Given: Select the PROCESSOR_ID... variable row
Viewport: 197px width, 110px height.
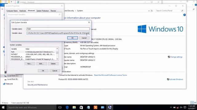Looking at the screenshot, I should click(33, 59).
